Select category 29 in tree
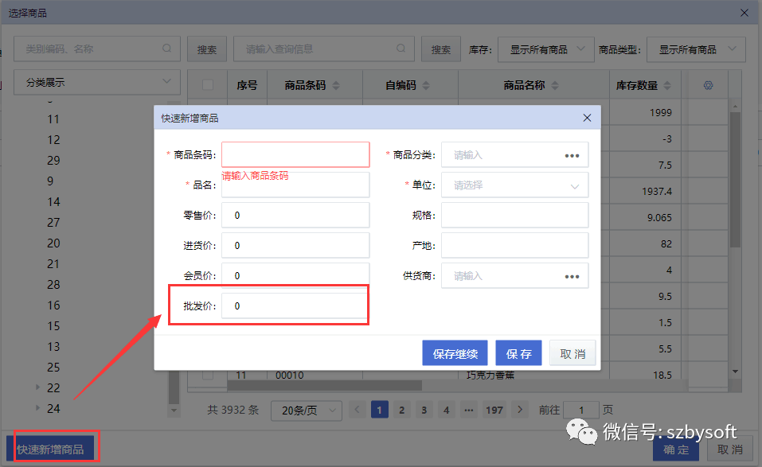Screen dimensions: 762x467 53,161
